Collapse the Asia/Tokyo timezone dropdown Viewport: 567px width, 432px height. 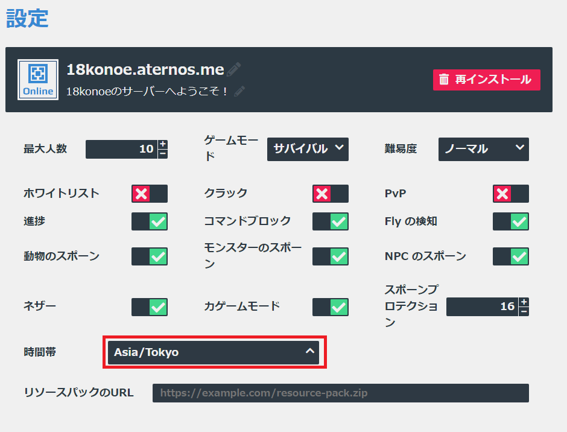214,352
